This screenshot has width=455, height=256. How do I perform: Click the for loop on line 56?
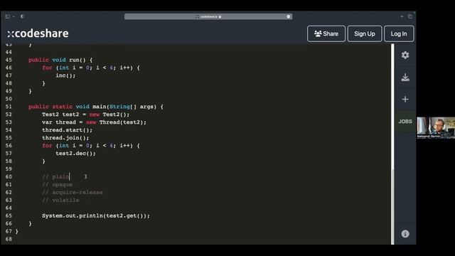(91, 145)
